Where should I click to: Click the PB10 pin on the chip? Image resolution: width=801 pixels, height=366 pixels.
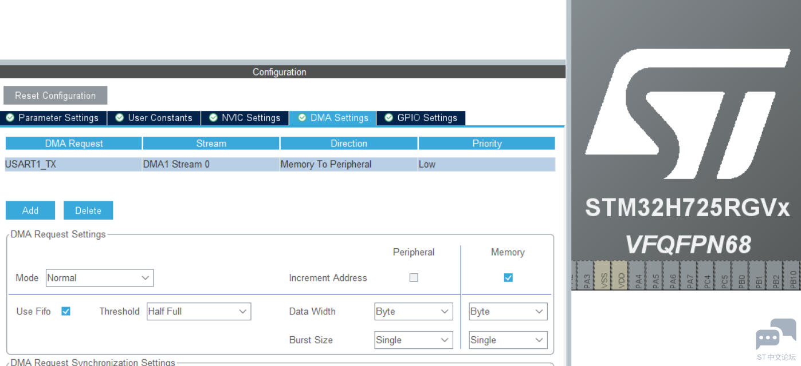[x=792, y=274]
